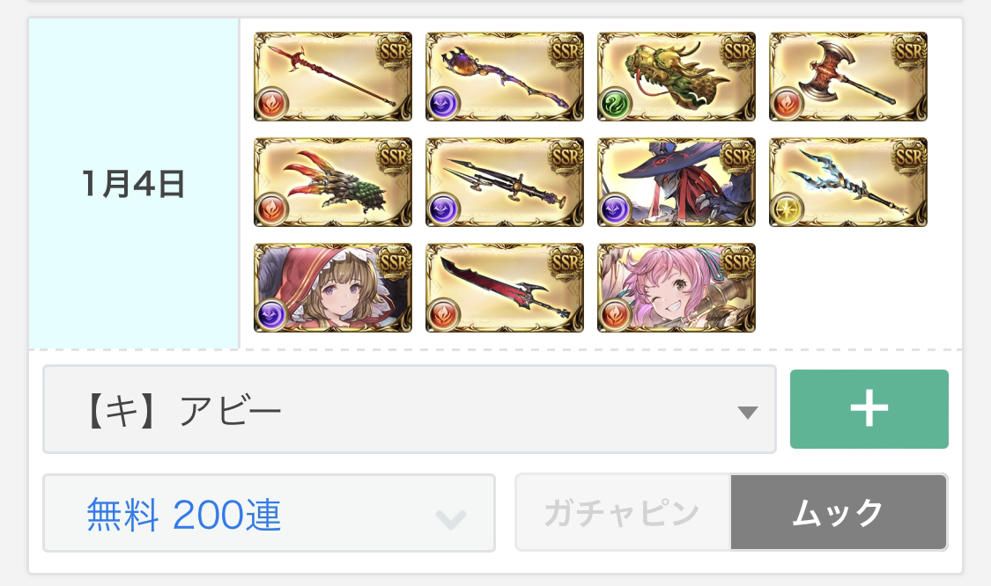This screenshot has width=991, height=586.
Task: Click the pink-haired winking girl SSR thumbnail
Action: pos(677,288)
